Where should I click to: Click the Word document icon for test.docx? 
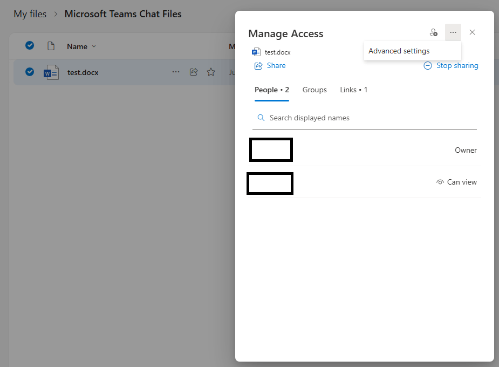coord(51,72)
